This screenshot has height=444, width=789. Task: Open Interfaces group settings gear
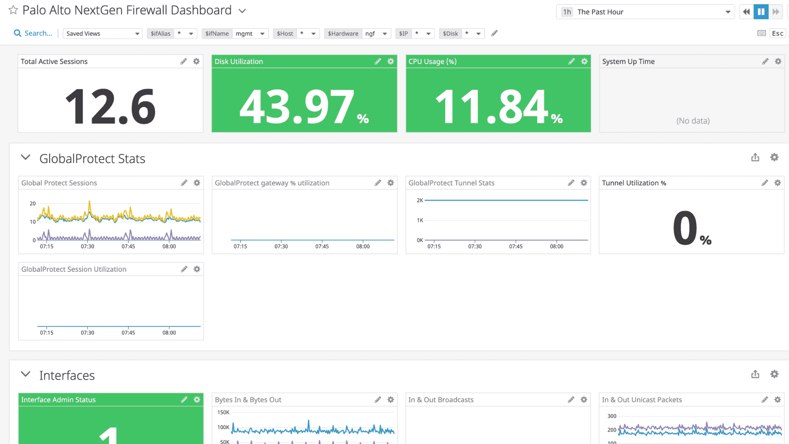[x=775, y=375]
